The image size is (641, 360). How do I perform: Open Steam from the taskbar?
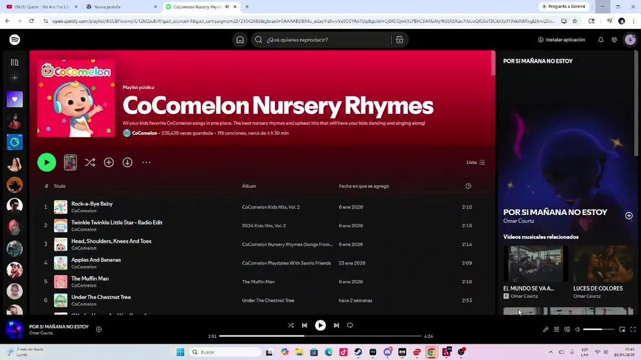[358, 352]
